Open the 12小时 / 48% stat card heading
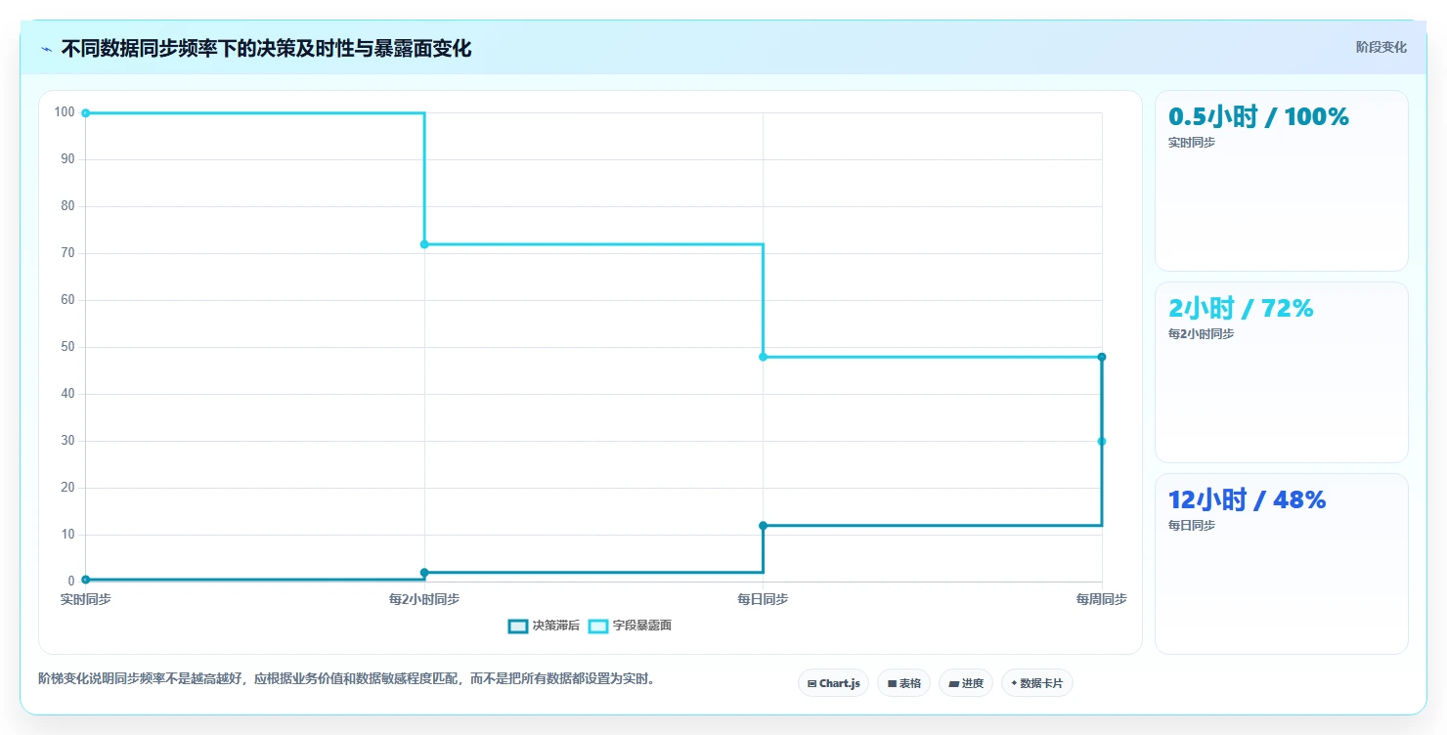Screen dimensions: 1447x735 [1247, 499]
